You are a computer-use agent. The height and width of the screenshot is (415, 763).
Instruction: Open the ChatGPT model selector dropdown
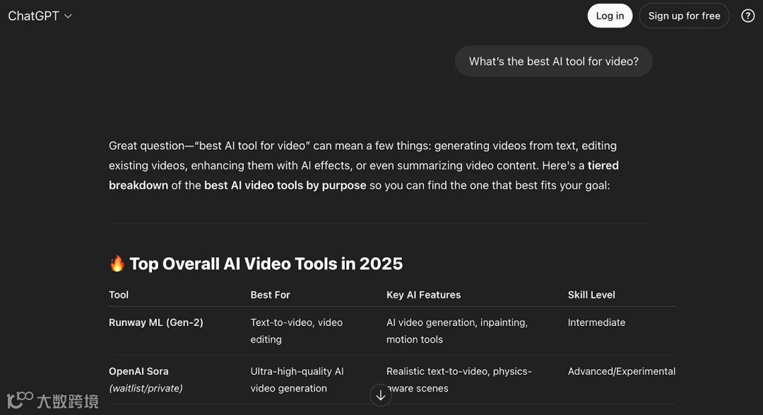40,16
